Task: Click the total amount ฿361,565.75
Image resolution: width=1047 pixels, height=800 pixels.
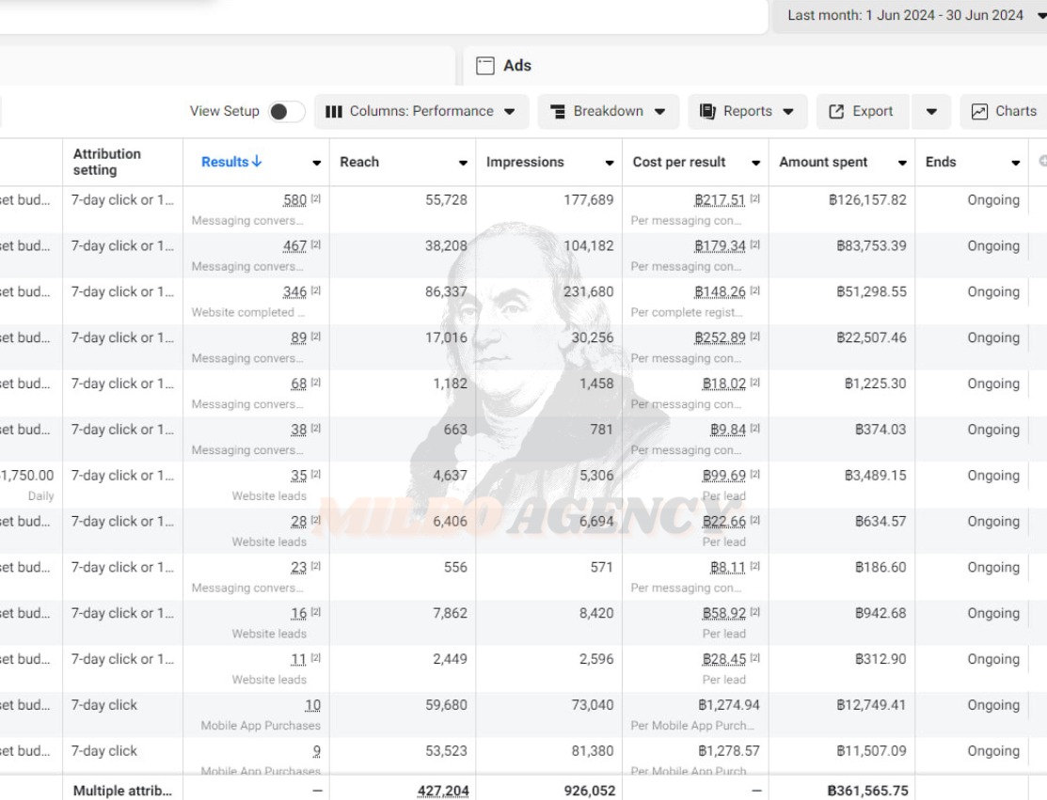Action: [x=867, y=791]
